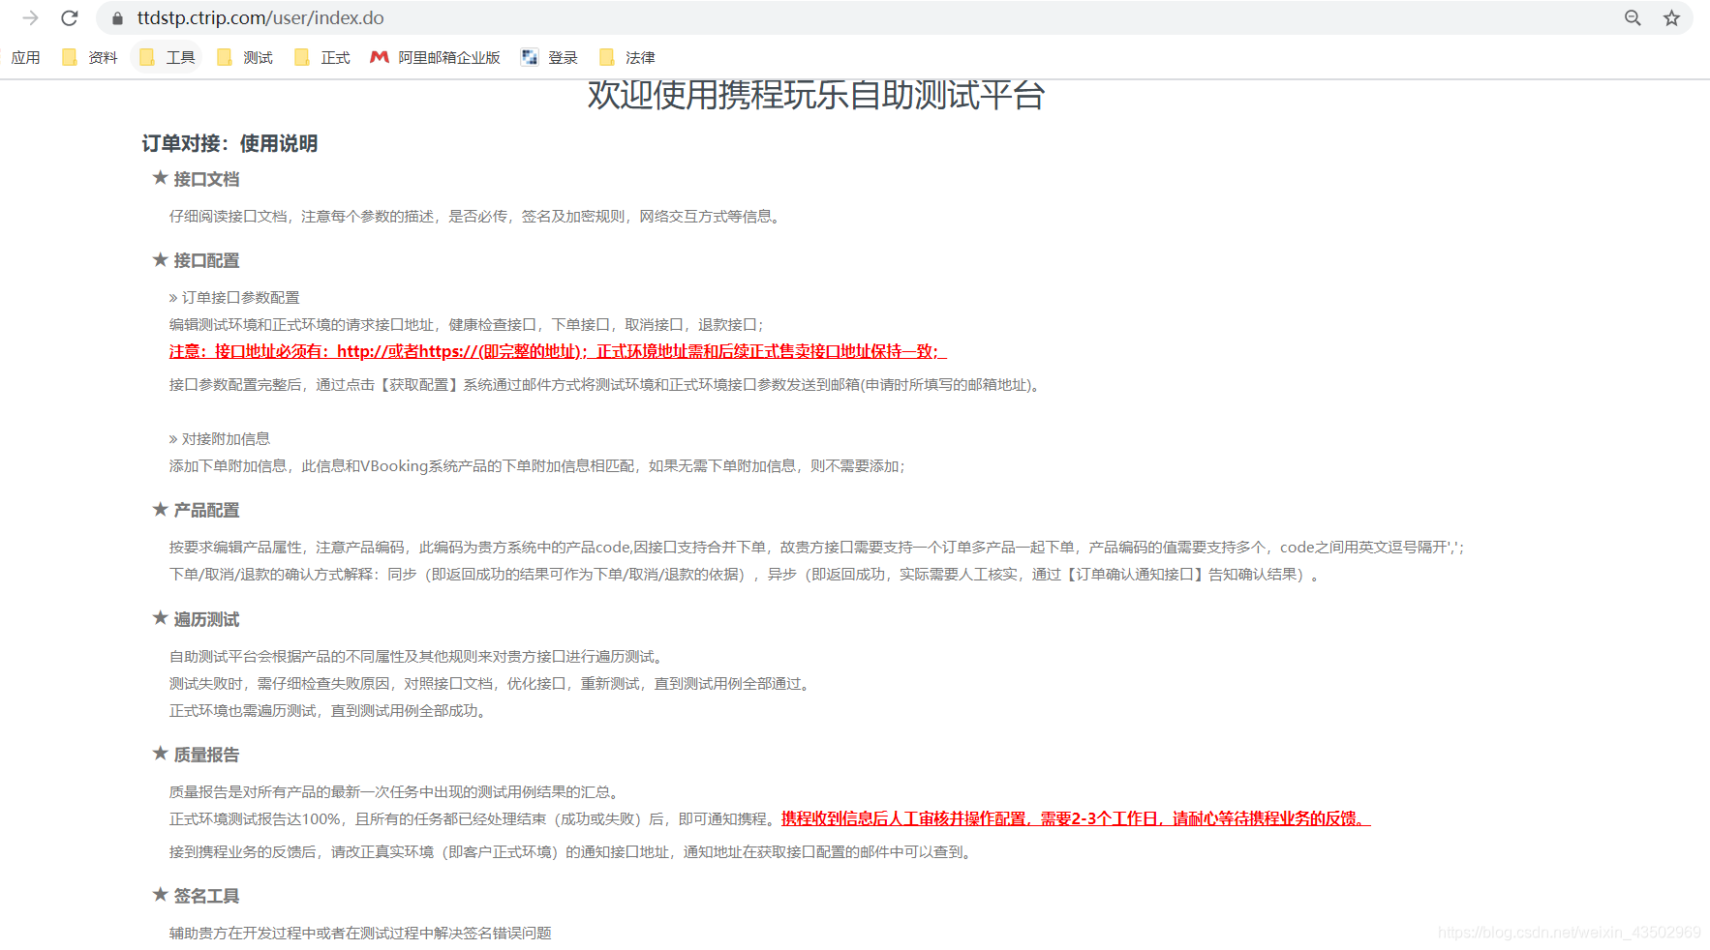Select the 签名工具 section heading
Screen dimensions: 1710x950
click(x=206, y=896)
